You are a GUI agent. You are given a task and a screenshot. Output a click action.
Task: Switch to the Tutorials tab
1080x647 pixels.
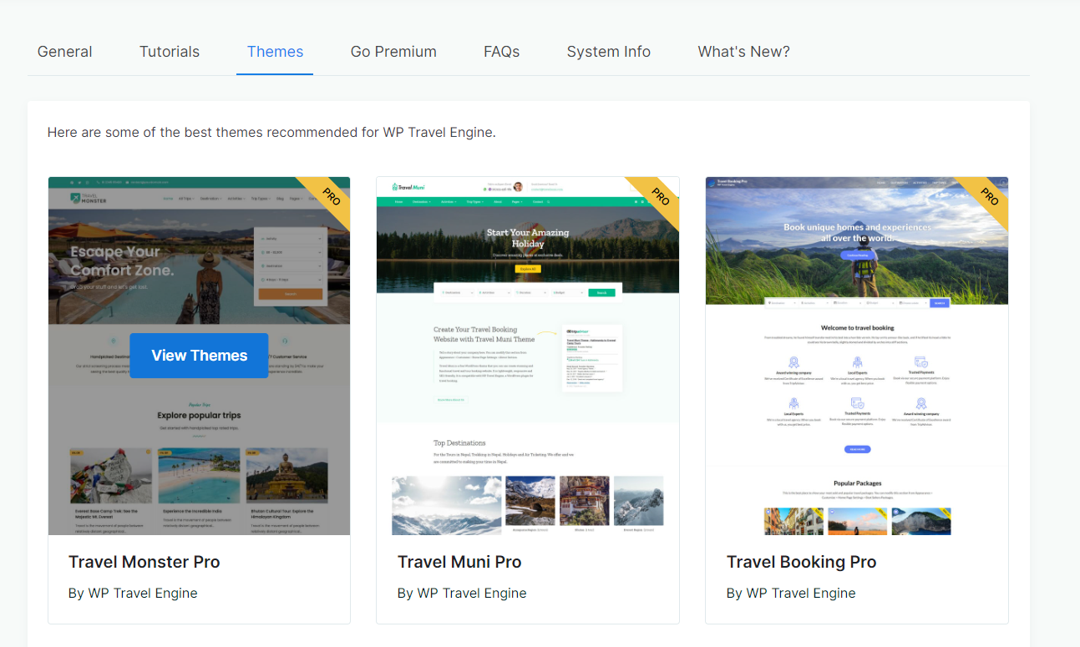(x=170, y=52)
